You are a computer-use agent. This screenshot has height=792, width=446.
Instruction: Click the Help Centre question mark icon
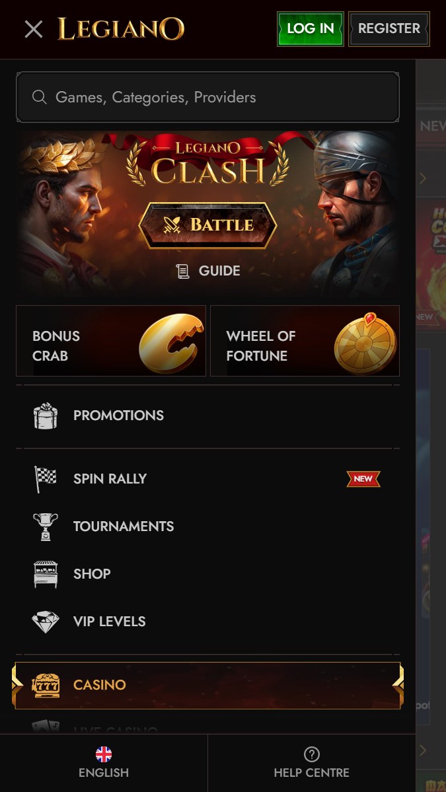click(312, 754)
